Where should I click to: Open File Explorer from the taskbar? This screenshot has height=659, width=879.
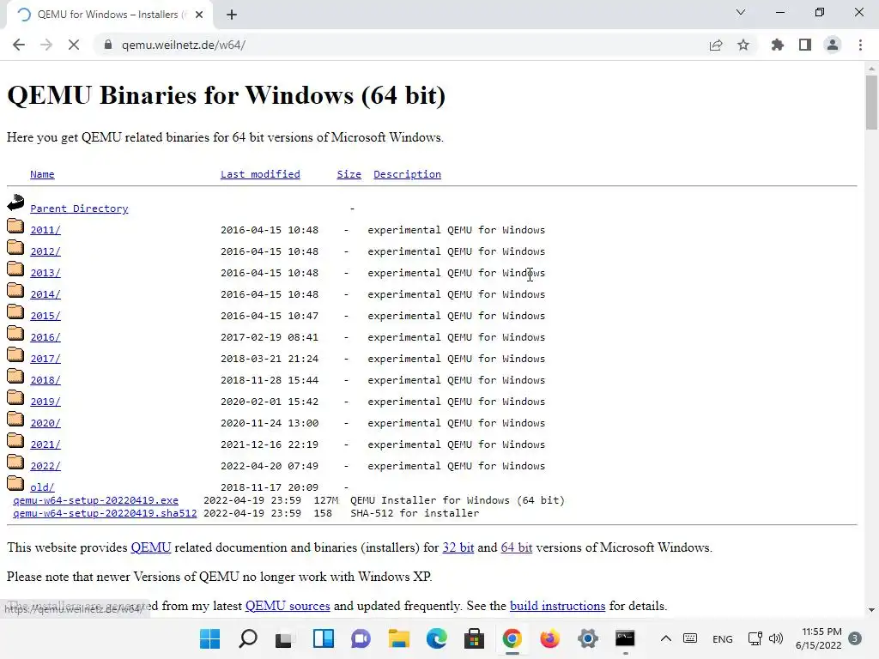(398, 638)
